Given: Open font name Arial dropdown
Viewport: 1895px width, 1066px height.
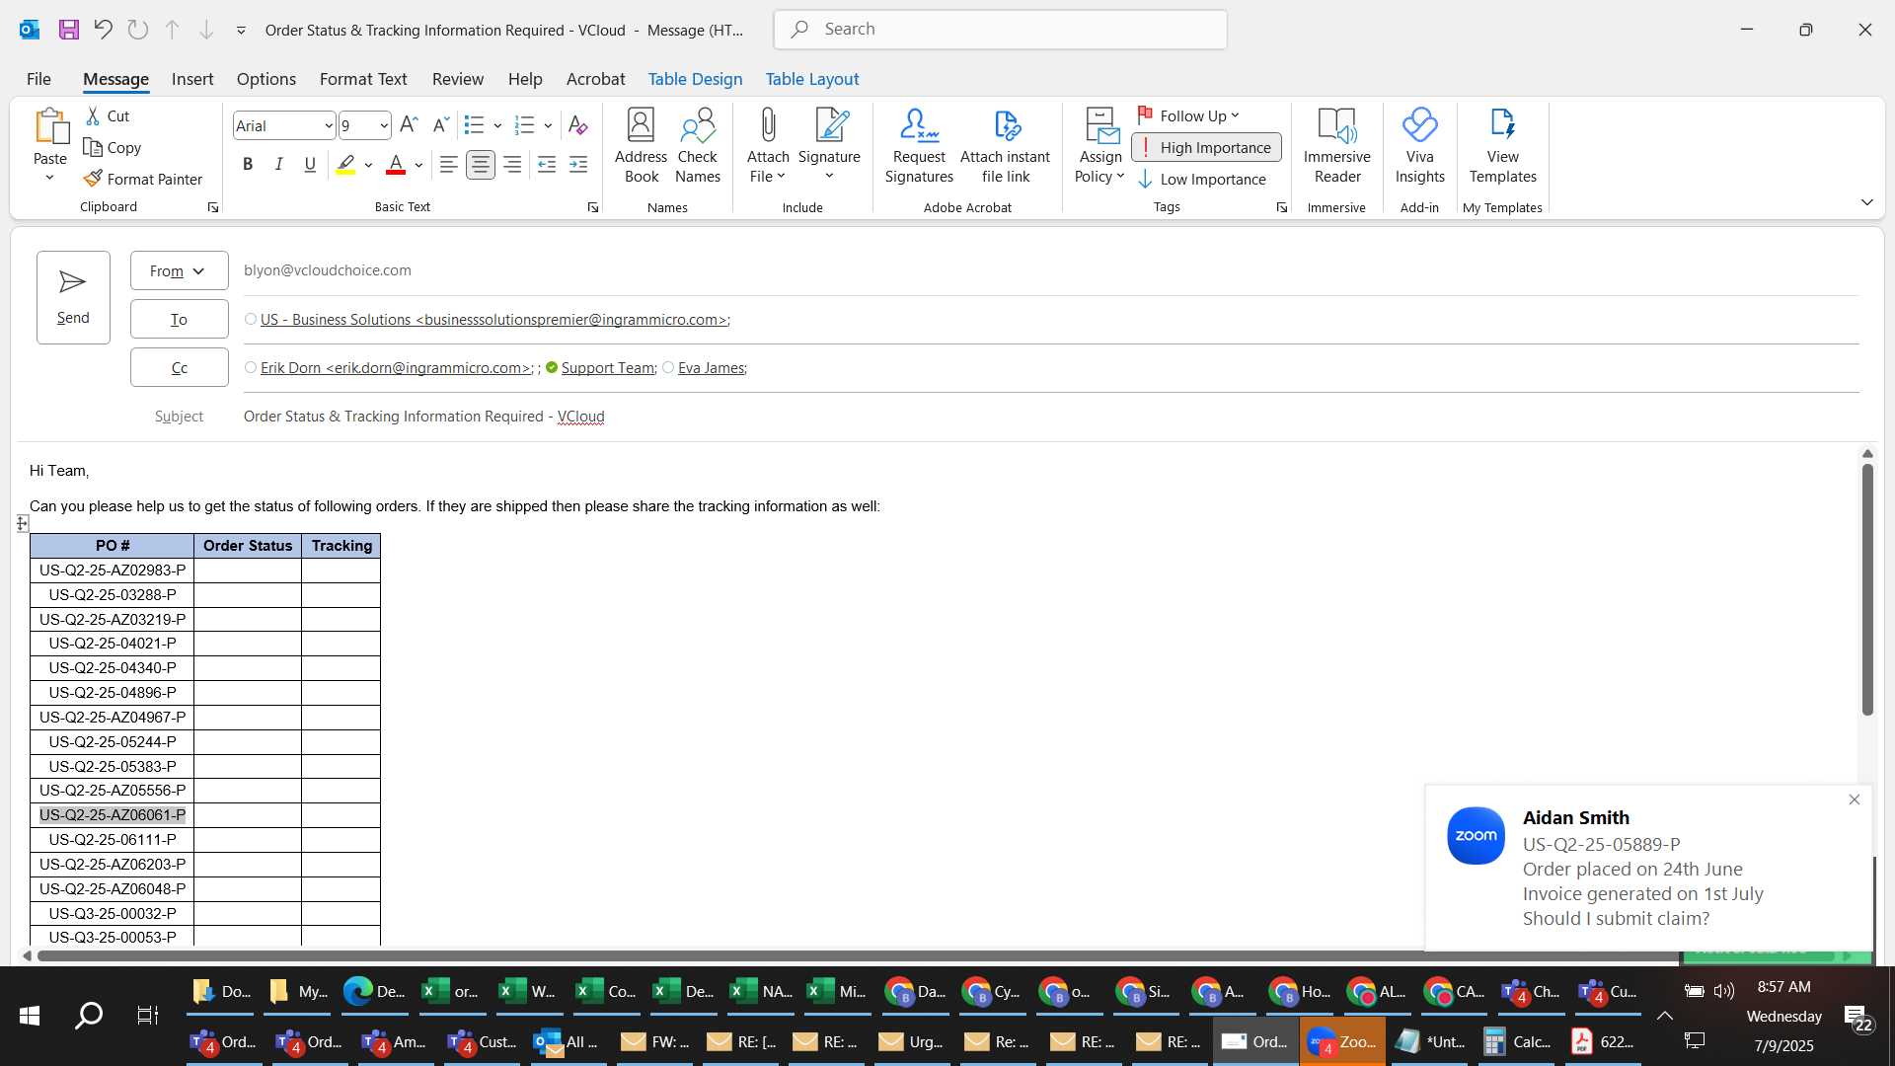Looking at the screenshot, I should [x=329, y=125].
